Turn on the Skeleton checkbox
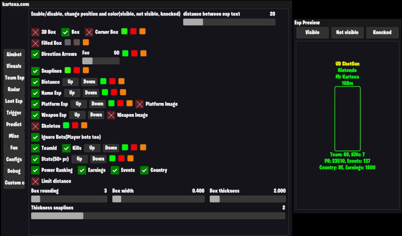The height and width of the screenshot is (236, 402). click(x=35, y=126)
